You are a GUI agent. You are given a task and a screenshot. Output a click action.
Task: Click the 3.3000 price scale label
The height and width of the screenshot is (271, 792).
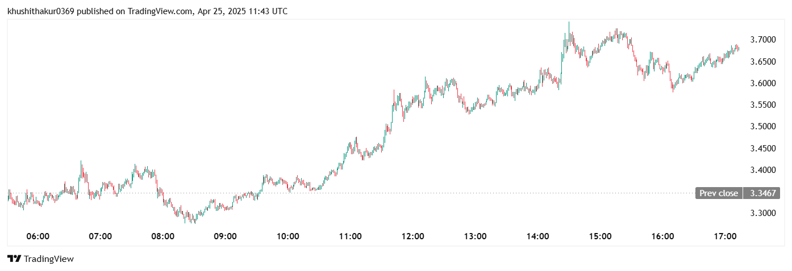[x=762, y=213]
